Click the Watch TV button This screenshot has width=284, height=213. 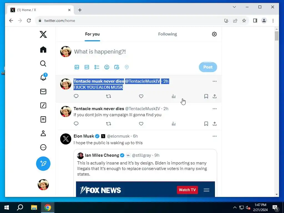pos(187,190)
